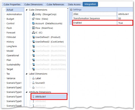Collapse the Label Dimensions tree node
The width and height of the screenshot is (135, 110).
[27, 74]
